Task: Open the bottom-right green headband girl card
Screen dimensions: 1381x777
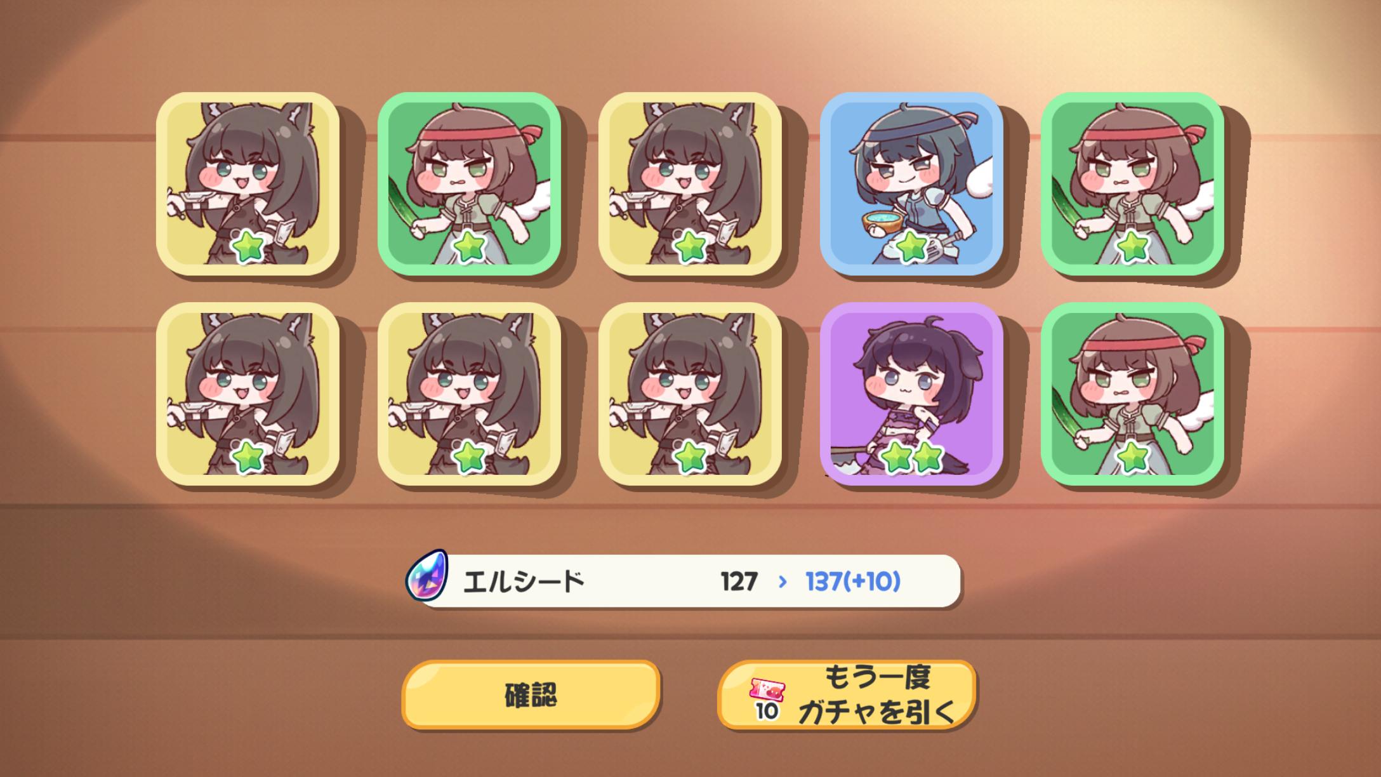Action: point(1132,394)
